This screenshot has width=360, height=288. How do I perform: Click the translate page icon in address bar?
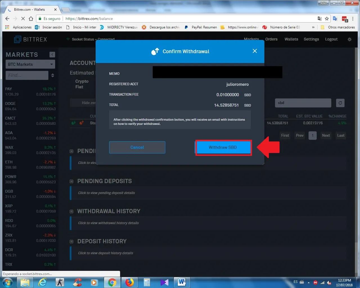pyautogui.click(x=320, y=19)
